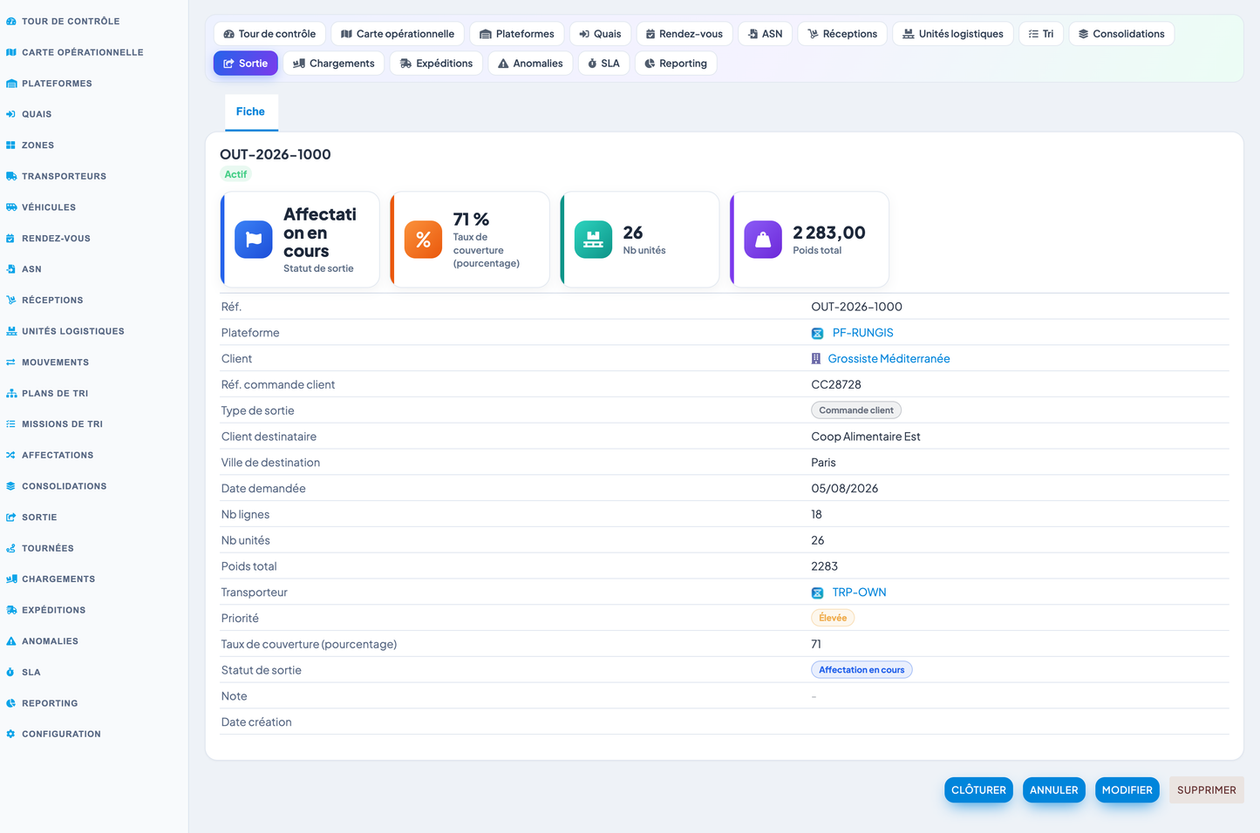
Task: Select the Affectation en cours status badge
Action: click(x=862, y=670)
